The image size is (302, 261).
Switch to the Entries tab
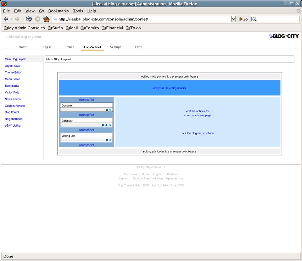coord(69,47)
